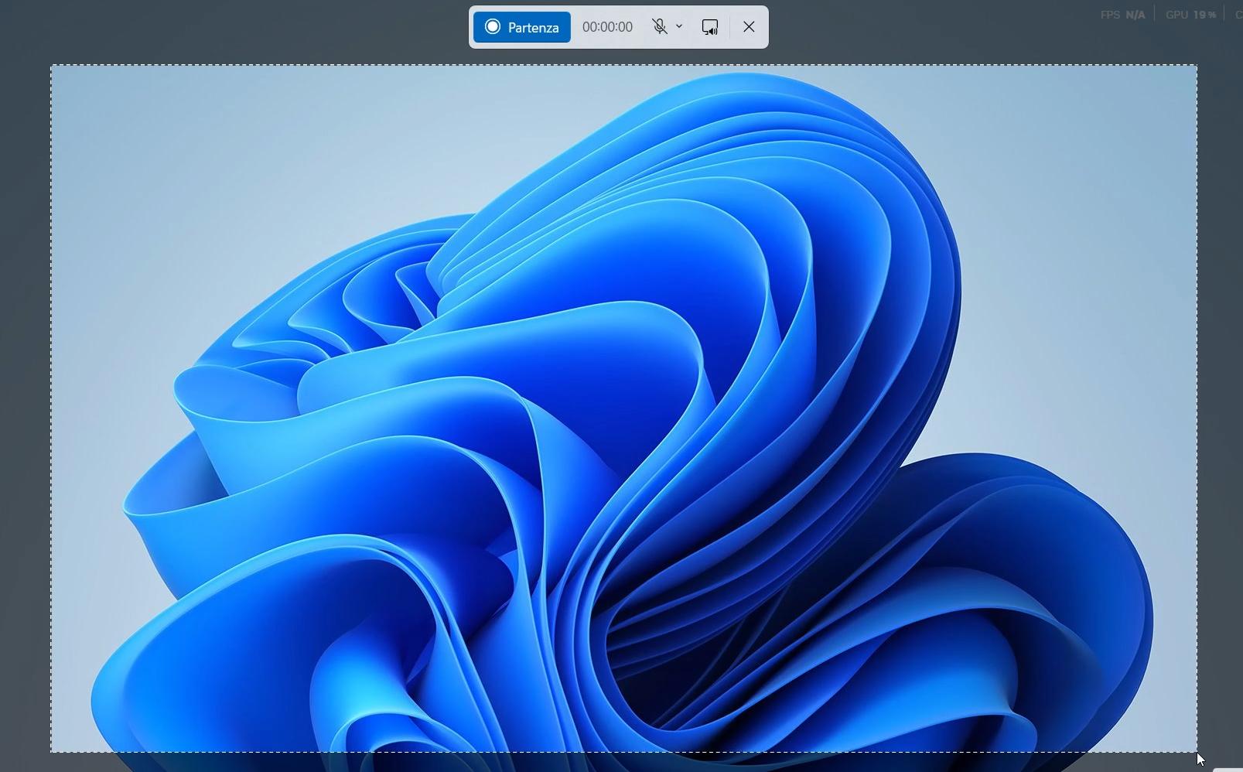
Task: Click the center of the selected recording area
Action: (x=624, y=408)
